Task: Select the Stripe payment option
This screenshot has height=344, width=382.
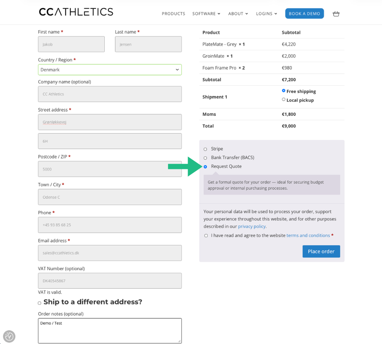Action: pos(206,149)
